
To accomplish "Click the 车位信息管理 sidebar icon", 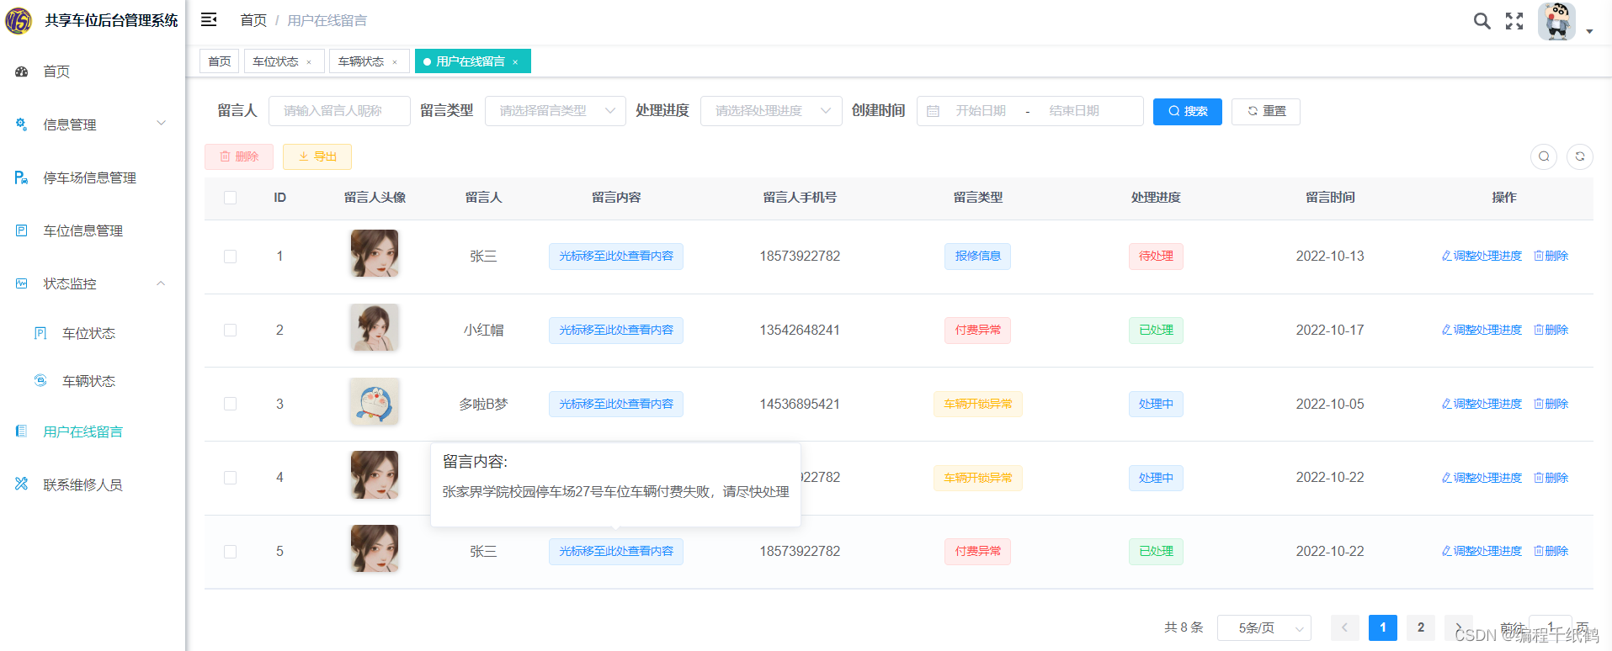I will pos(22,230).
